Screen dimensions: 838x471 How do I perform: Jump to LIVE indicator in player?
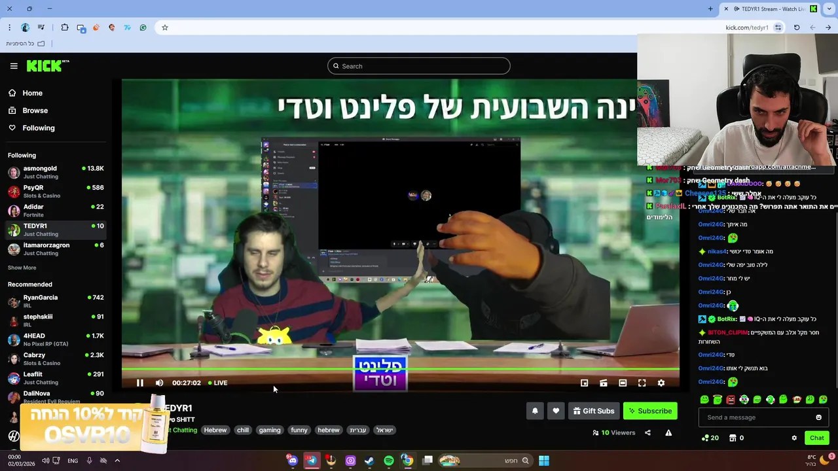click(x=217, y=383)
